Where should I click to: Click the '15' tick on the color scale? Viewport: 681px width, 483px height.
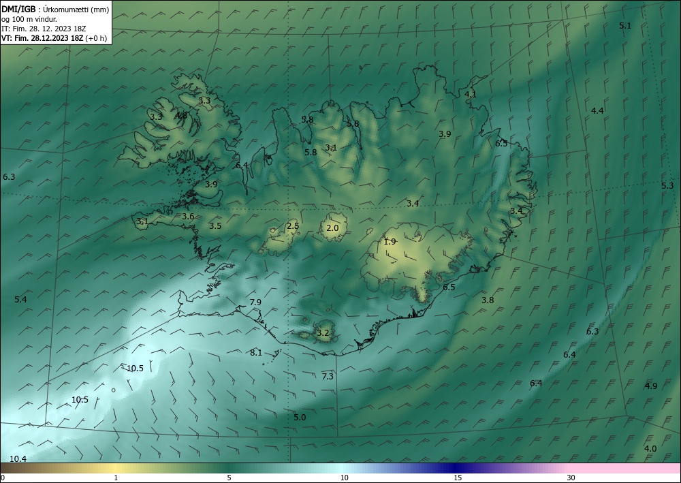tap(458, 478)
